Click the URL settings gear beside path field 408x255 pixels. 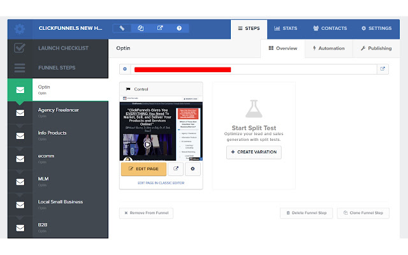(x=125, y=69)
